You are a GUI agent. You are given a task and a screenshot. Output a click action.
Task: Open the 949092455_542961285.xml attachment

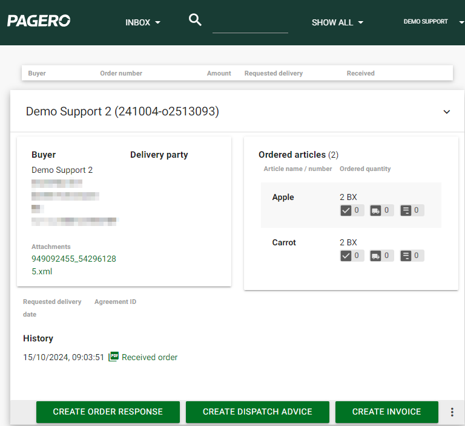[x=73, y=265]
